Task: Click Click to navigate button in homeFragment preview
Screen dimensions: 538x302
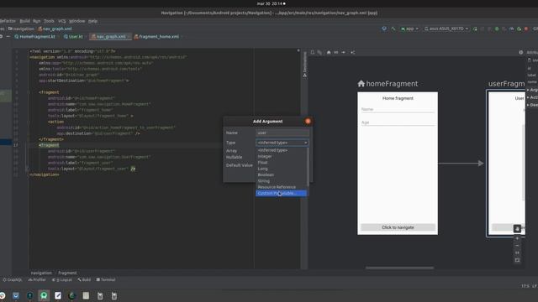Action: click(398, 227)
